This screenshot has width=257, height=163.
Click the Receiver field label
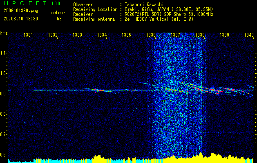coord(83,14)
